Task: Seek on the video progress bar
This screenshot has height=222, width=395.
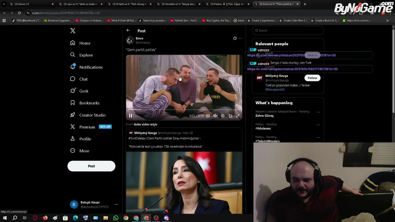Action: click(x=184, y=109)
